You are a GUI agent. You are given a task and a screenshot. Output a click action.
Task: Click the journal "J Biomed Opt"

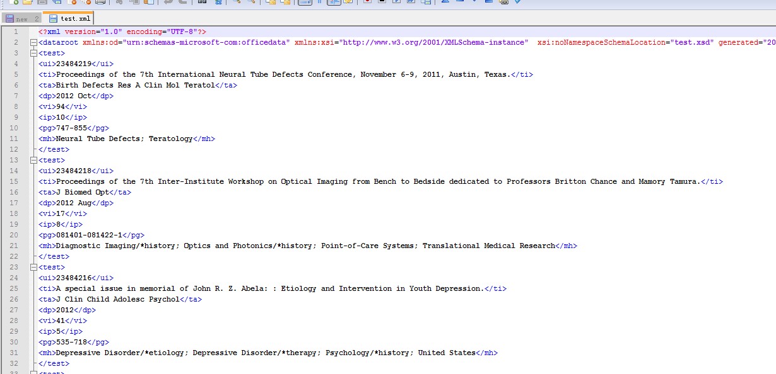coord(83,192)
